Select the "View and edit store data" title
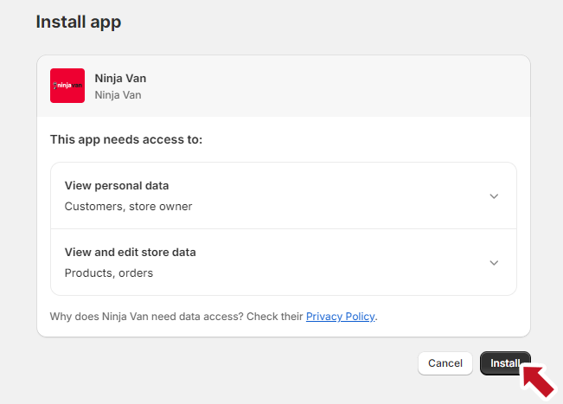 click(130, 253)
